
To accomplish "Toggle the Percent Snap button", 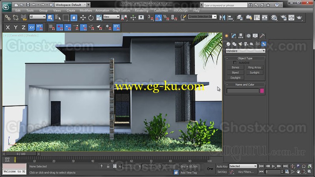I will coord(166,18).
